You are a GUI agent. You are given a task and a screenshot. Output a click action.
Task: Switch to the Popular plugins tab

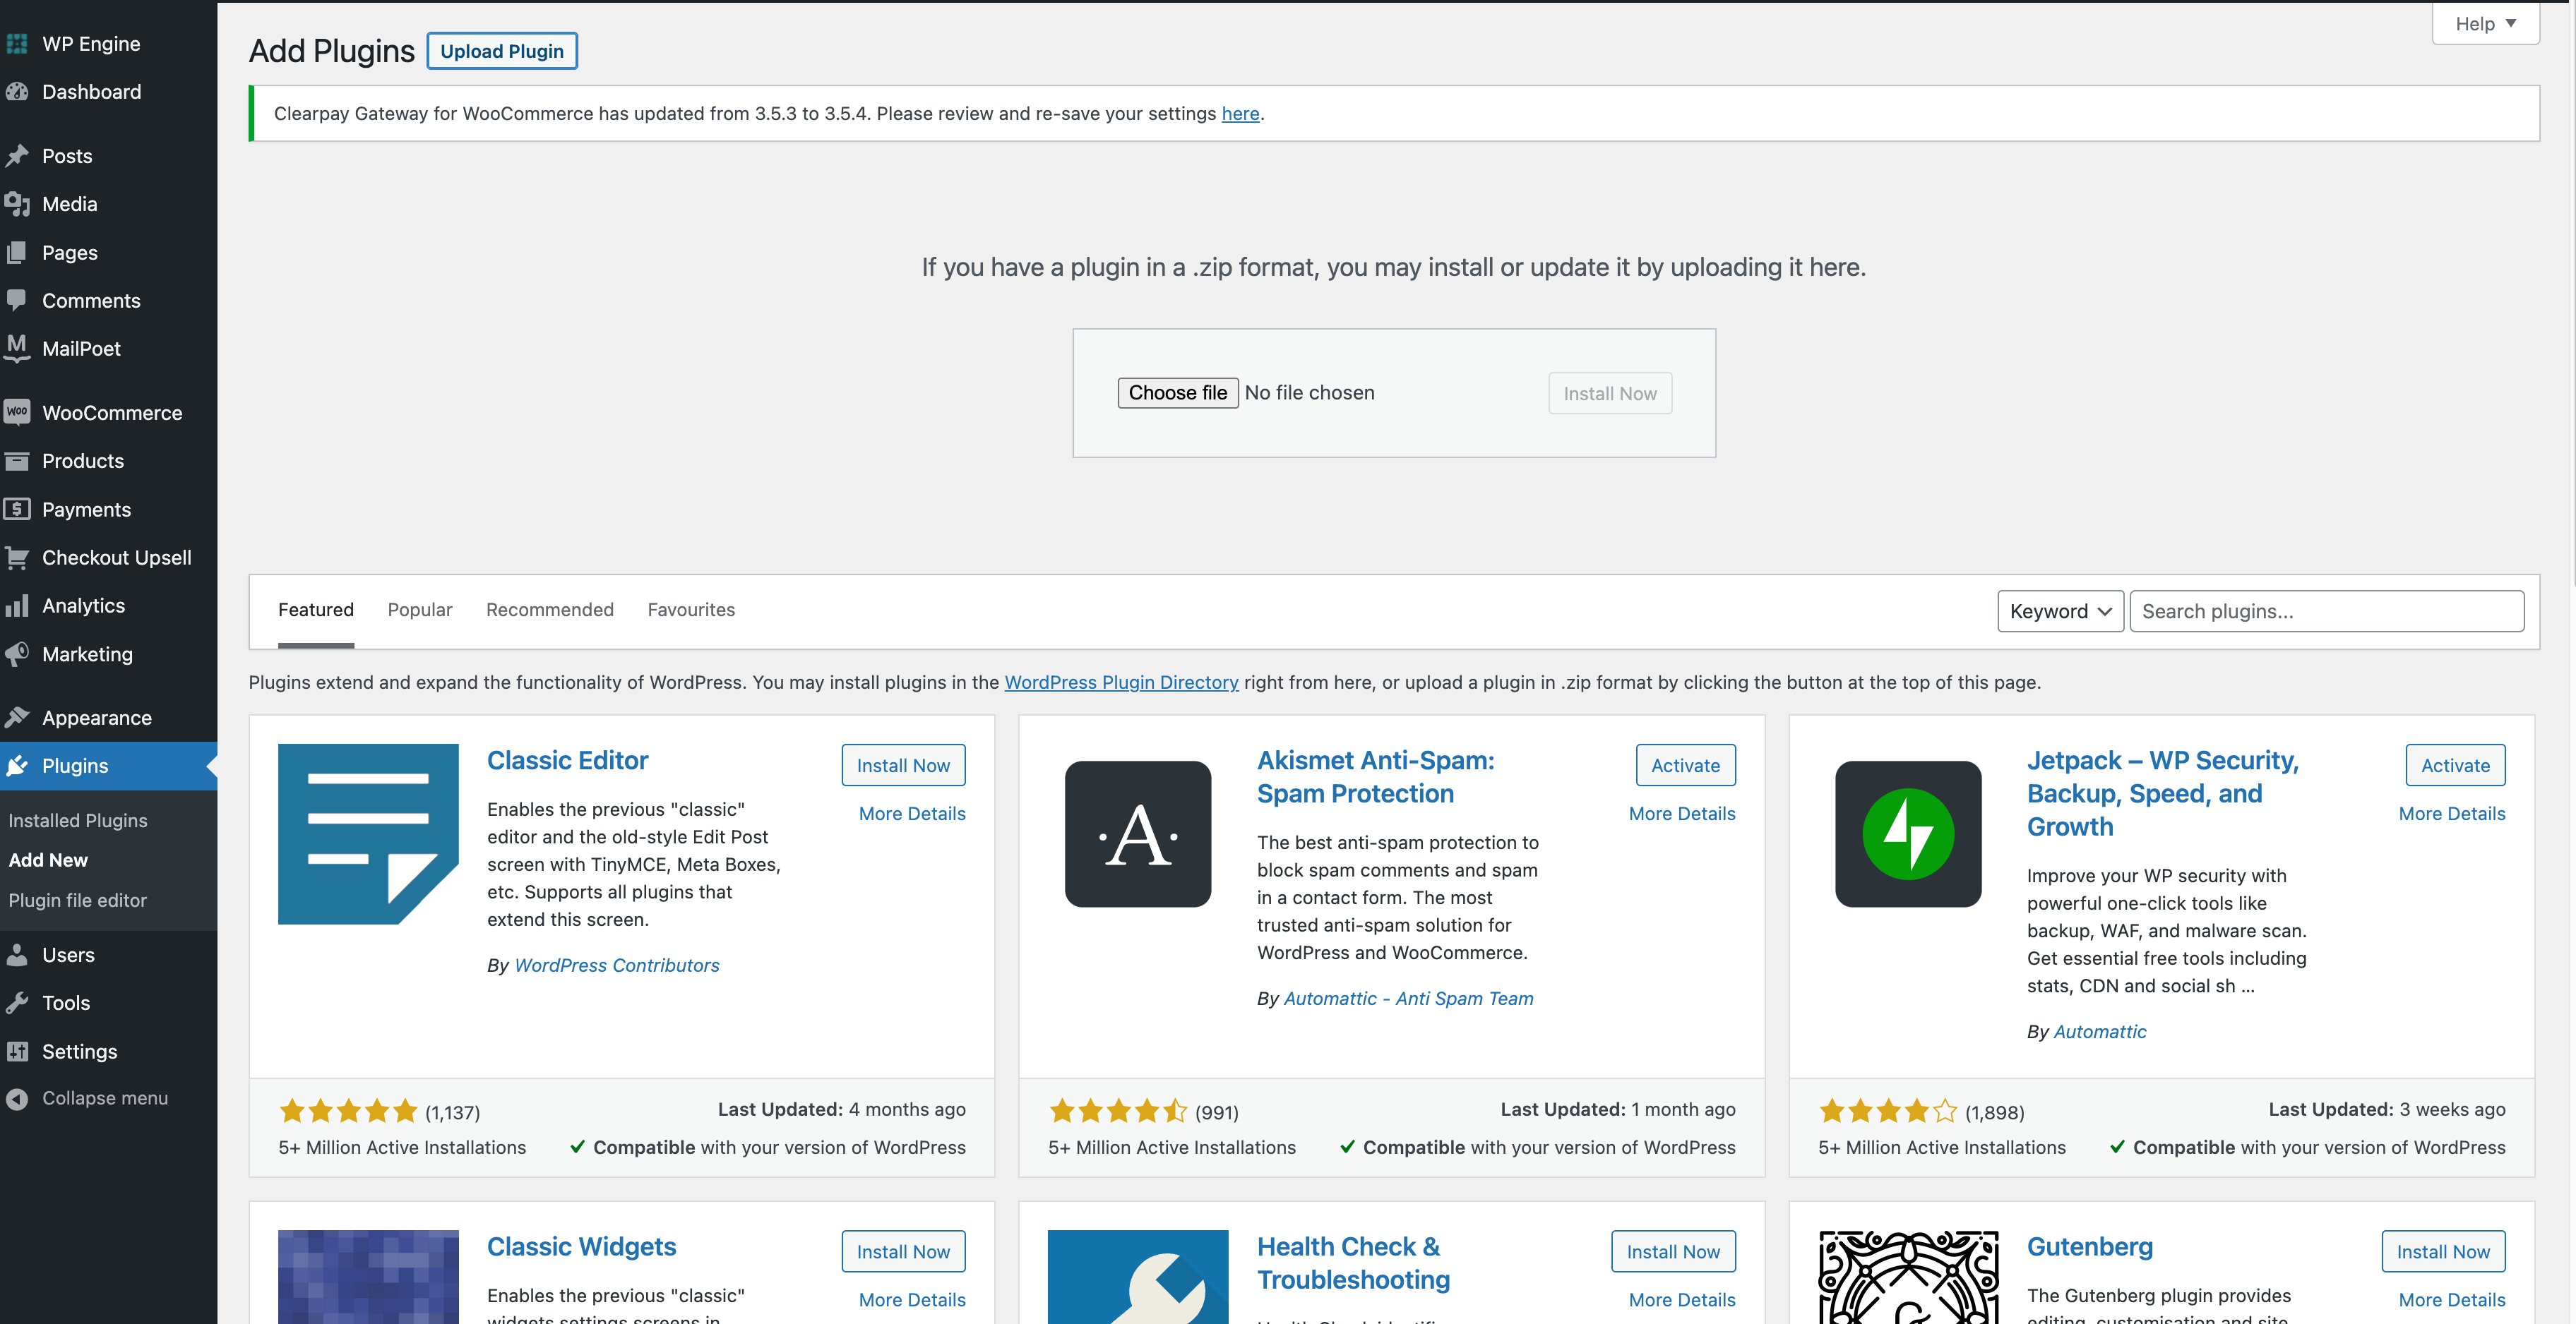click(x=419, y=610)
